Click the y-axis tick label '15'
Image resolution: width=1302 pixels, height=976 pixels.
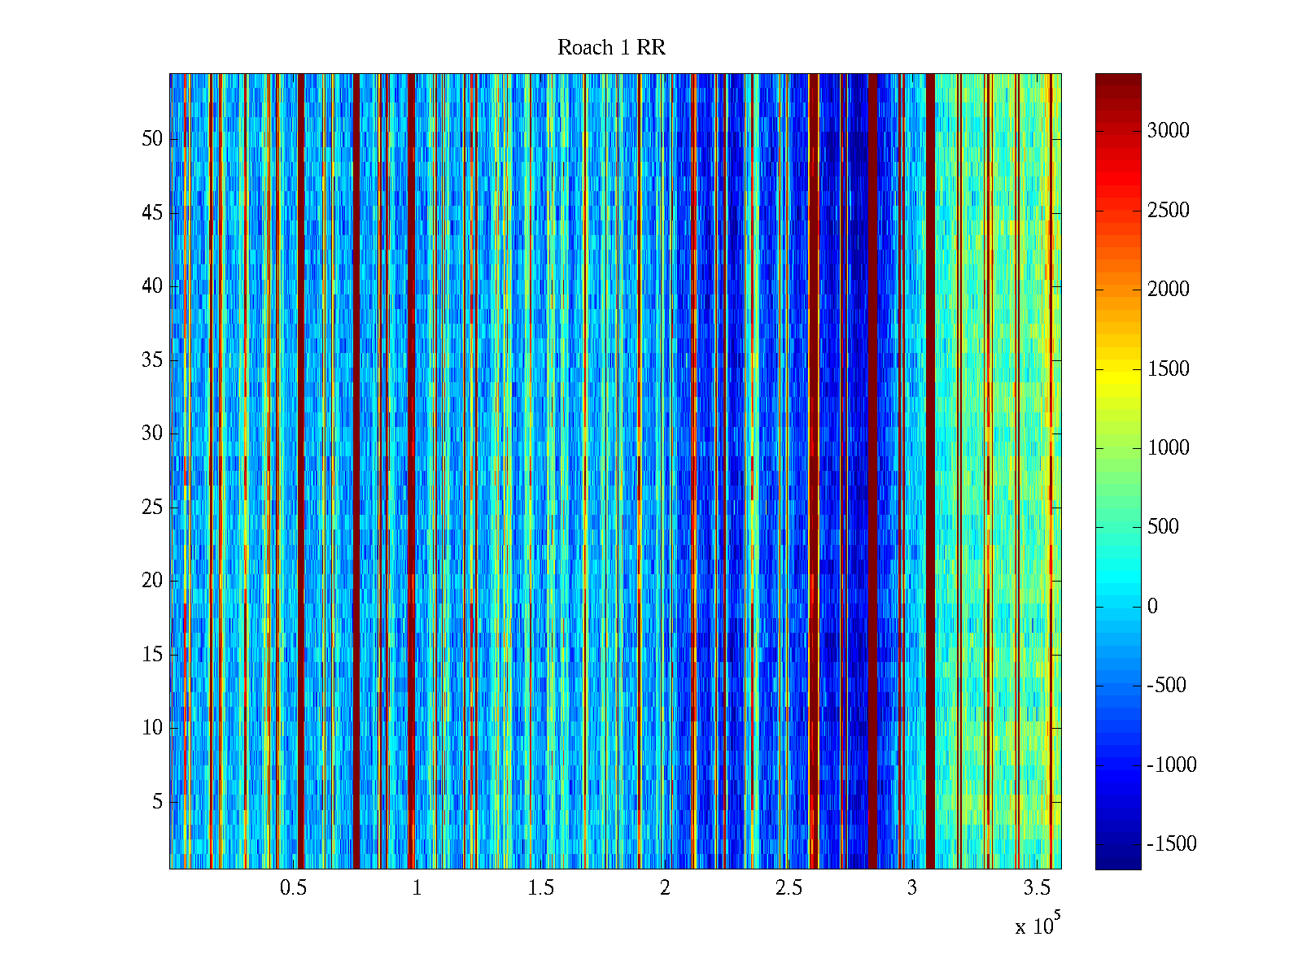coord(152,655)
